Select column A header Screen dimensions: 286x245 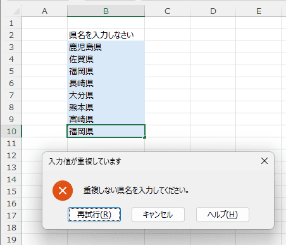tap(44, 11)
